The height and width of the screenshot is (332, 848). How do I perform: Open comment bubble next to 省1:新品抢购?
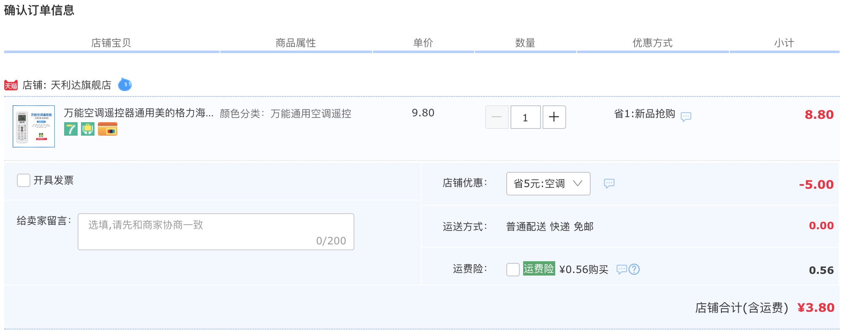(x=686, y=117)
